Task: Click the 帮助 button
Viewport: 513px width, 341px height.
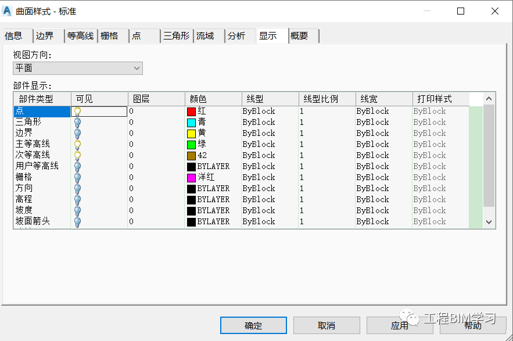Action: tap(473, 325)
